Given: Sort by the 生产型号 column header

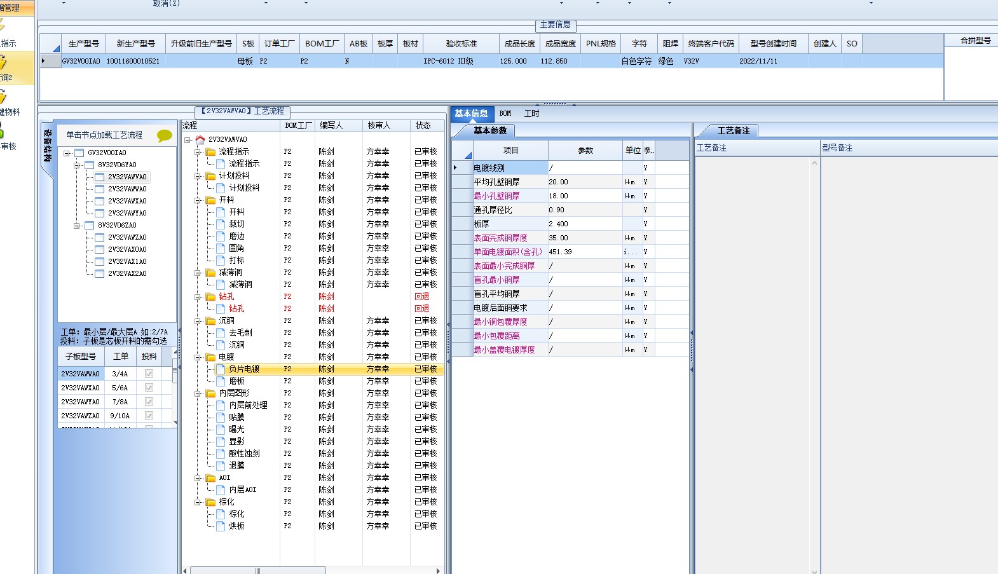Looking at the screenshot, I should pos(83,43).
